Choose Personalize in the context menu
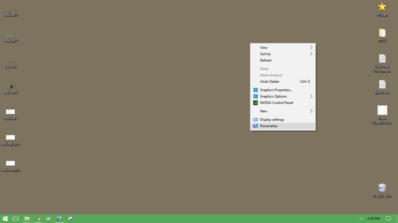 coord(269,126)
